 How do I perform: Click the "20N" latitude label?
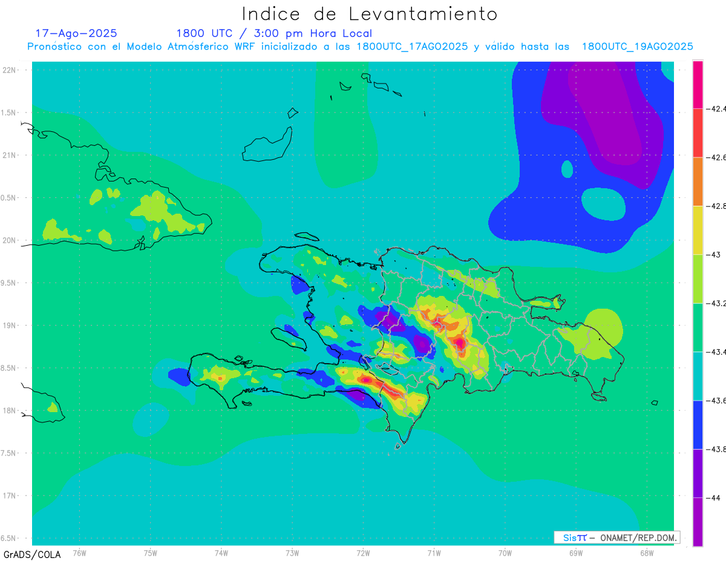9,240
